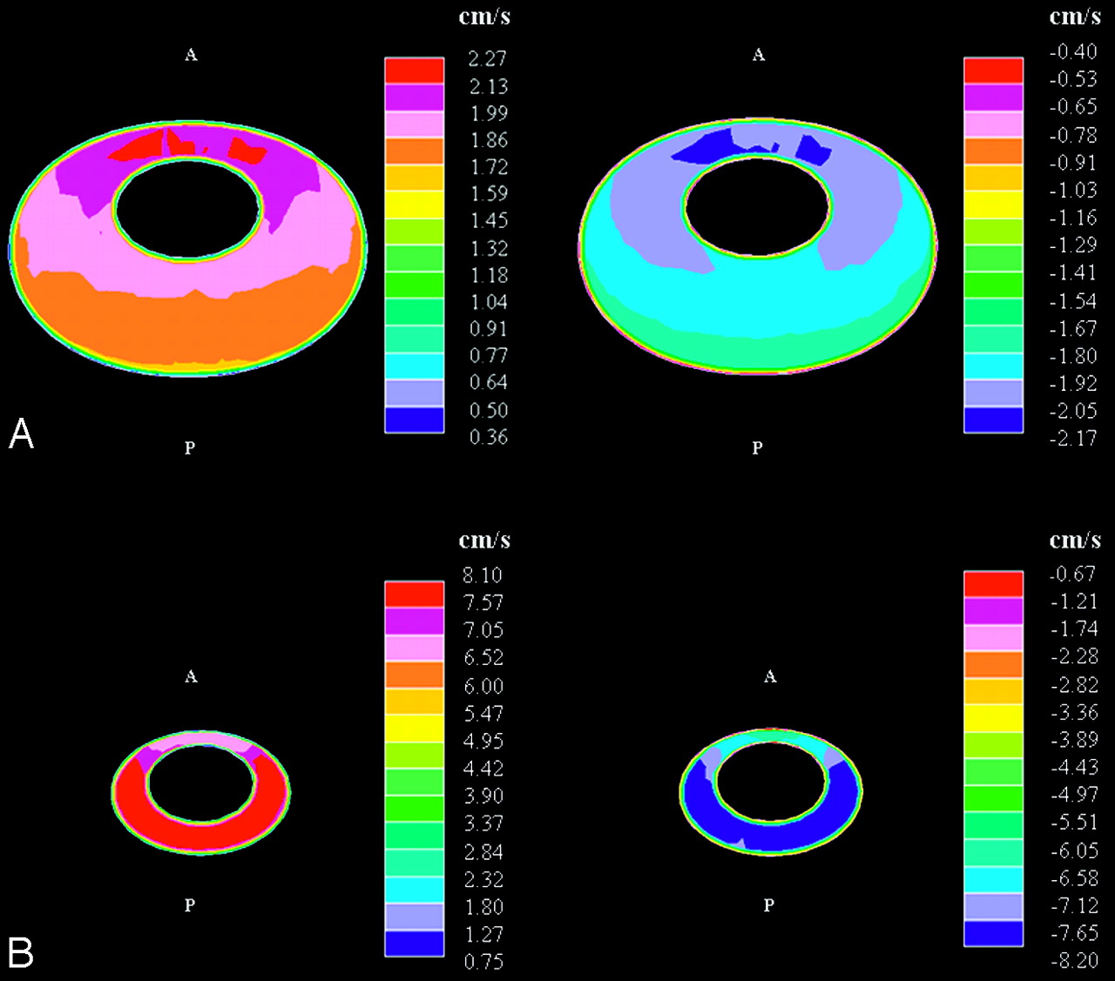The width and height of the screenshot is (1115, 981).
Task: Click the -3.36 legend value
Action: click(1073, 712)
